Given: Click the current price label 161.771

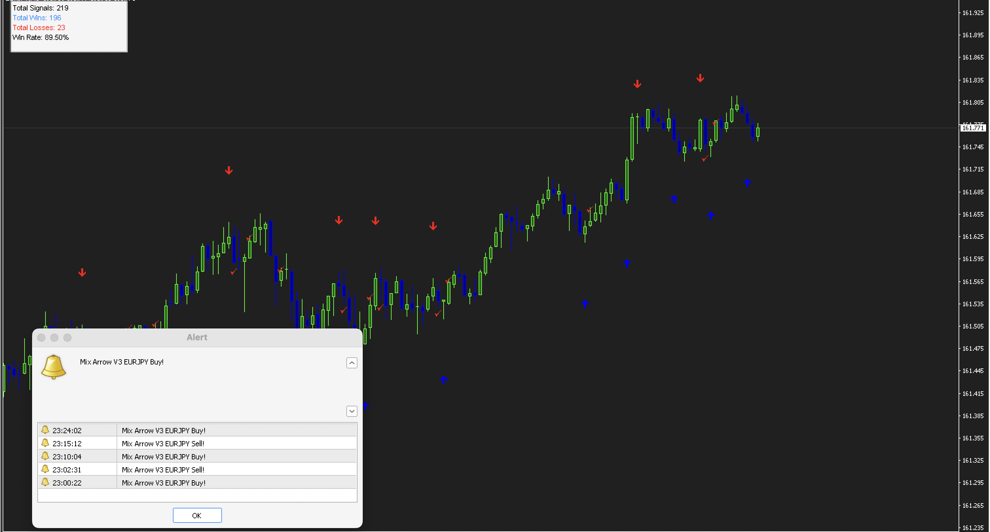Looking at the screenshot, I should point(973,128).
